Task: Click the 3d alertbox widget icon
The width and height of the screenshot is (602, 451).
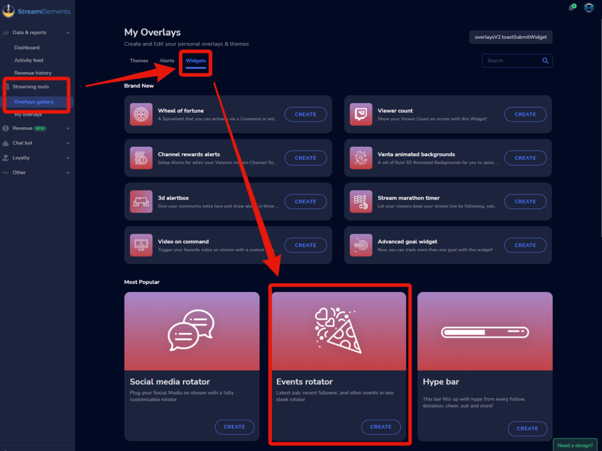Action: (141, 201)
